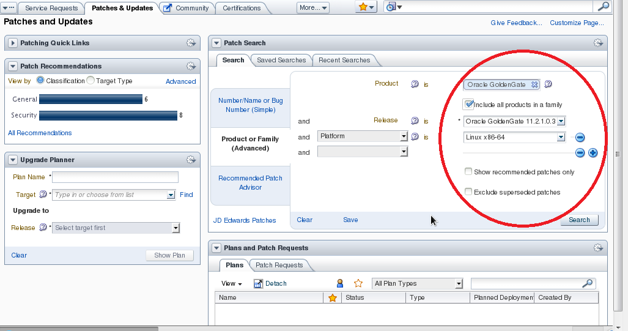Open the Patch Recommendations panel gear menu
The height and width of the screenshot is (331, 628).
coord(191,66)
